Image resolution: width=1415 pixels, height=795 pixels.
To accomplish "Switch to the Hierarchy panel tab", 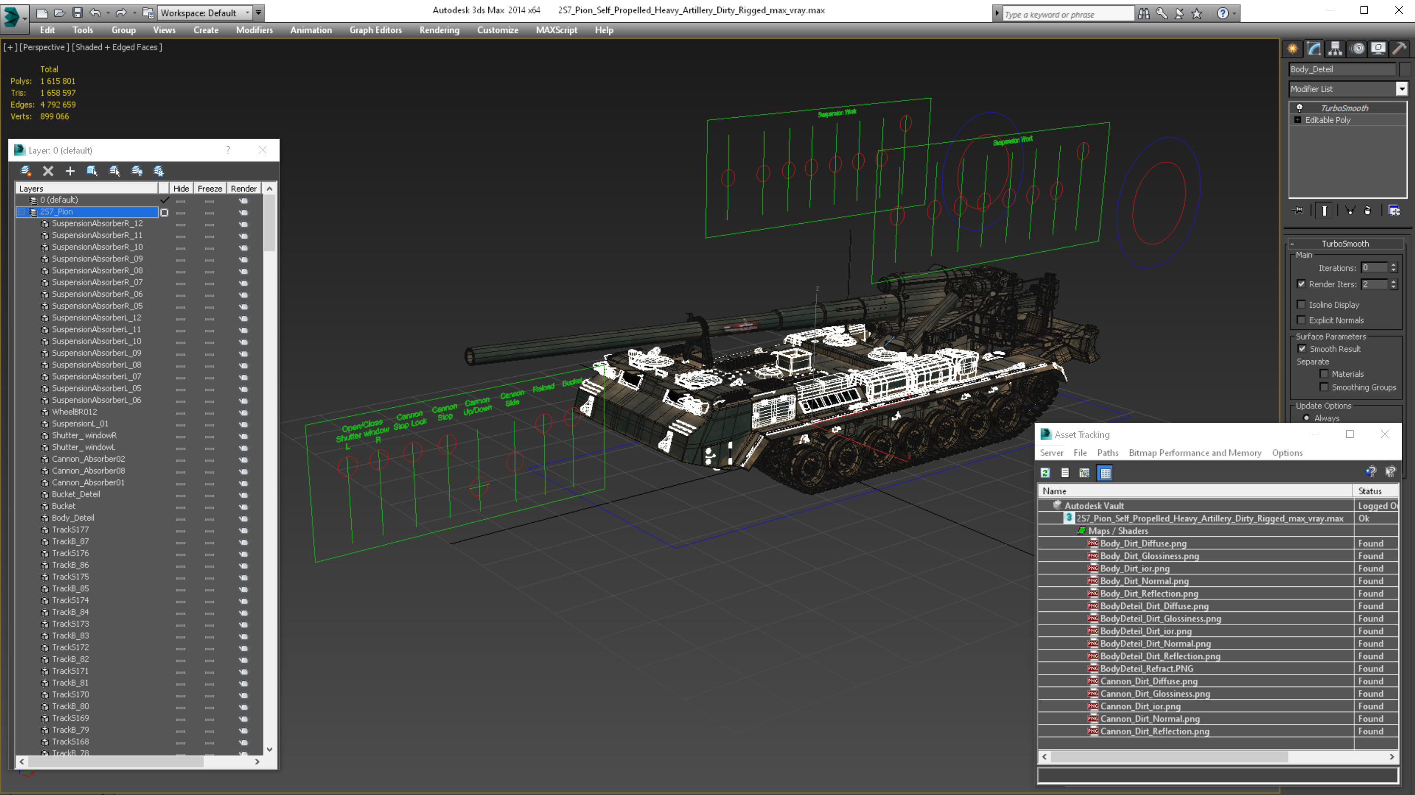I will [1335, 49].
